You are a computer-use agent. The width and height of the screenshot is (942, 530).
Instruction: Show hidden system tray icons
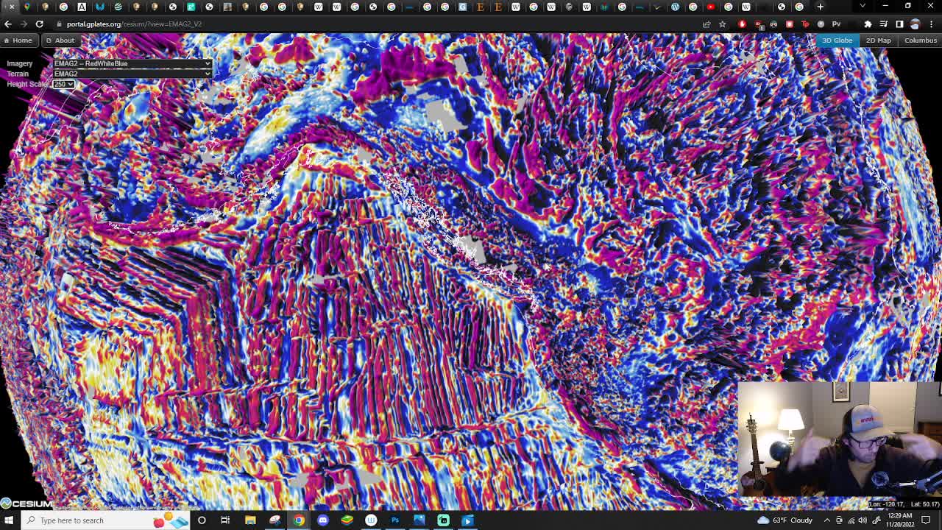point(827,520)
